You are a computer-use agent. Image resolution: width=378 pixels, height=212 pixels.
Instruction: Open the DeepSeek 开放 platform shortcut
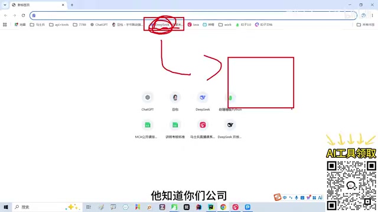(x=230, y=125)
